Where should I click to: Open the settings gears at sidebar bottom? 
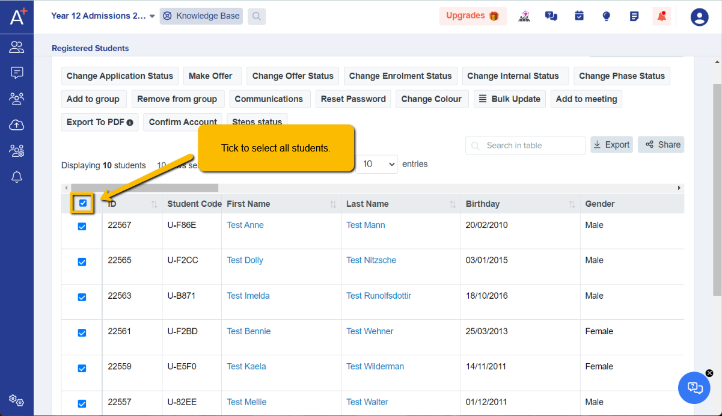(x=17, y=400)
